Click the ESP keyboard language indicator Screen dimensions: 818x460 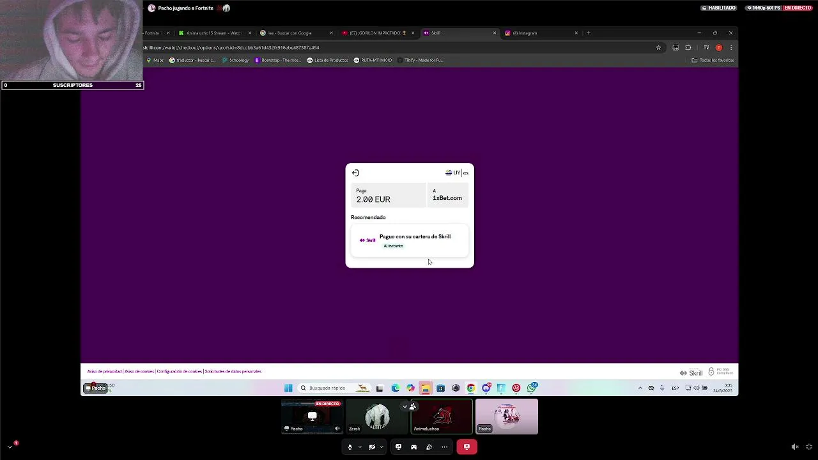675,388
